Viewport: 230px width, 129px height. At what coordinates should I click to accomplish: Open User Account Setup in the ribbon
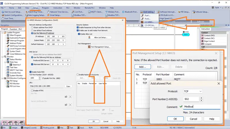[11, 12]
